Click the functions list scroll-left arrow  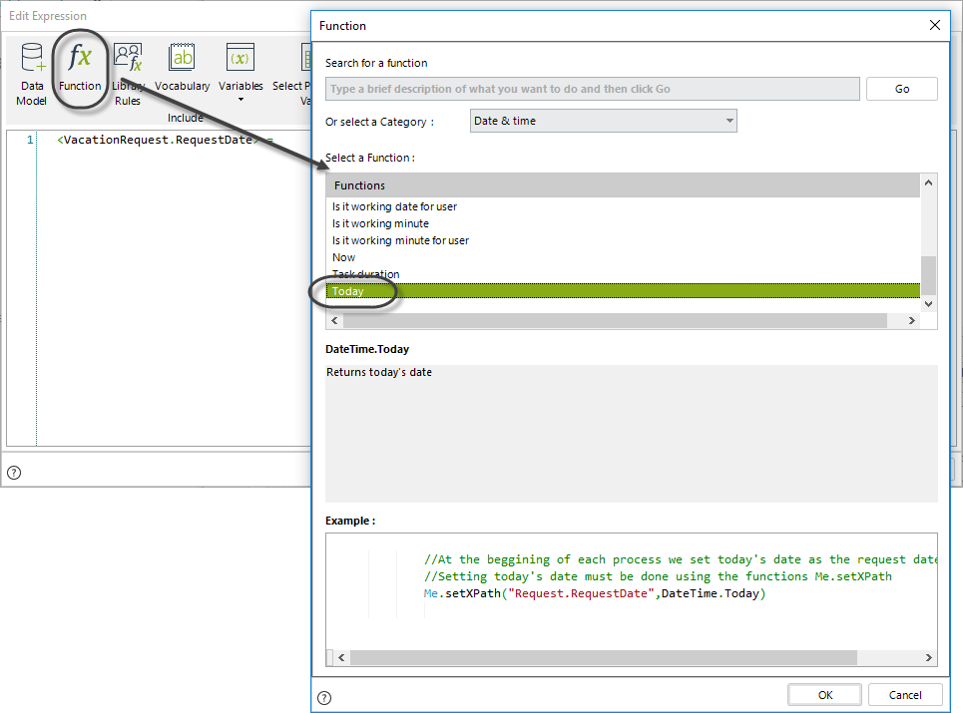[x=334, y=320]
